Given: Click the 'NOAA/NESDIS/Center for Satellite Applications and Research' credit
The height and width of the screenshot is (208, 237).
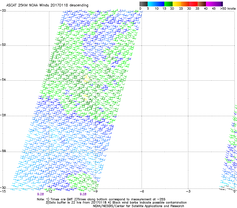Looking at the screenshot, I should (138, 206).
